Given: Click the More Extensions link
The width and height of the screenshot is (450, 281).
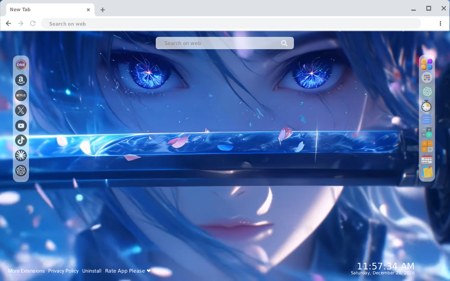Looking at the screenshot, I should (26, 271).
